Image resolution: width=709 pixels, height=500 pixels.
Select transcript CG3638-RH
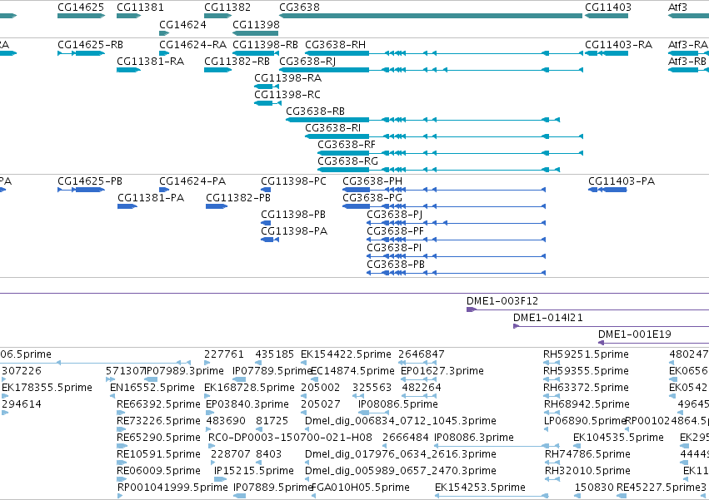click(336, 45)
